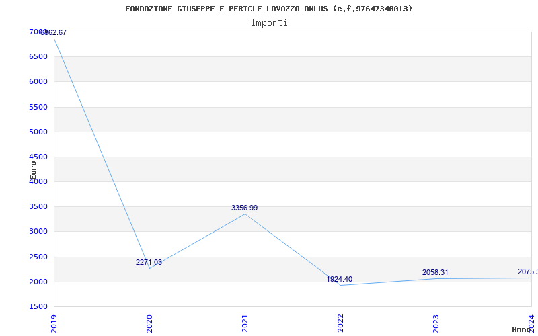Click the 2019 x-axis year label

click(54, 323)
